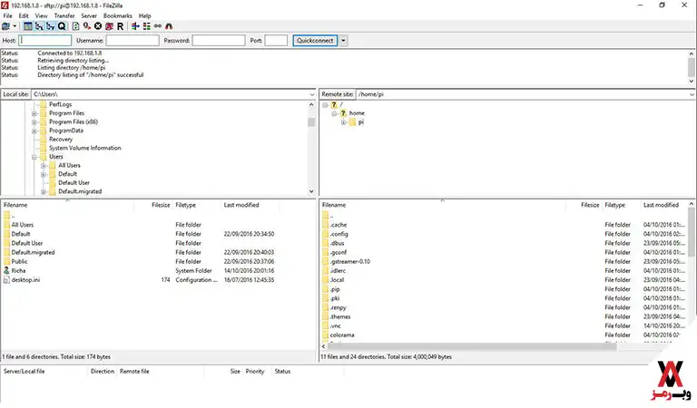Expand the All Users tree node
Image resolution: width=697 pixels, height=408 pixels.
[x=44, y=166]
